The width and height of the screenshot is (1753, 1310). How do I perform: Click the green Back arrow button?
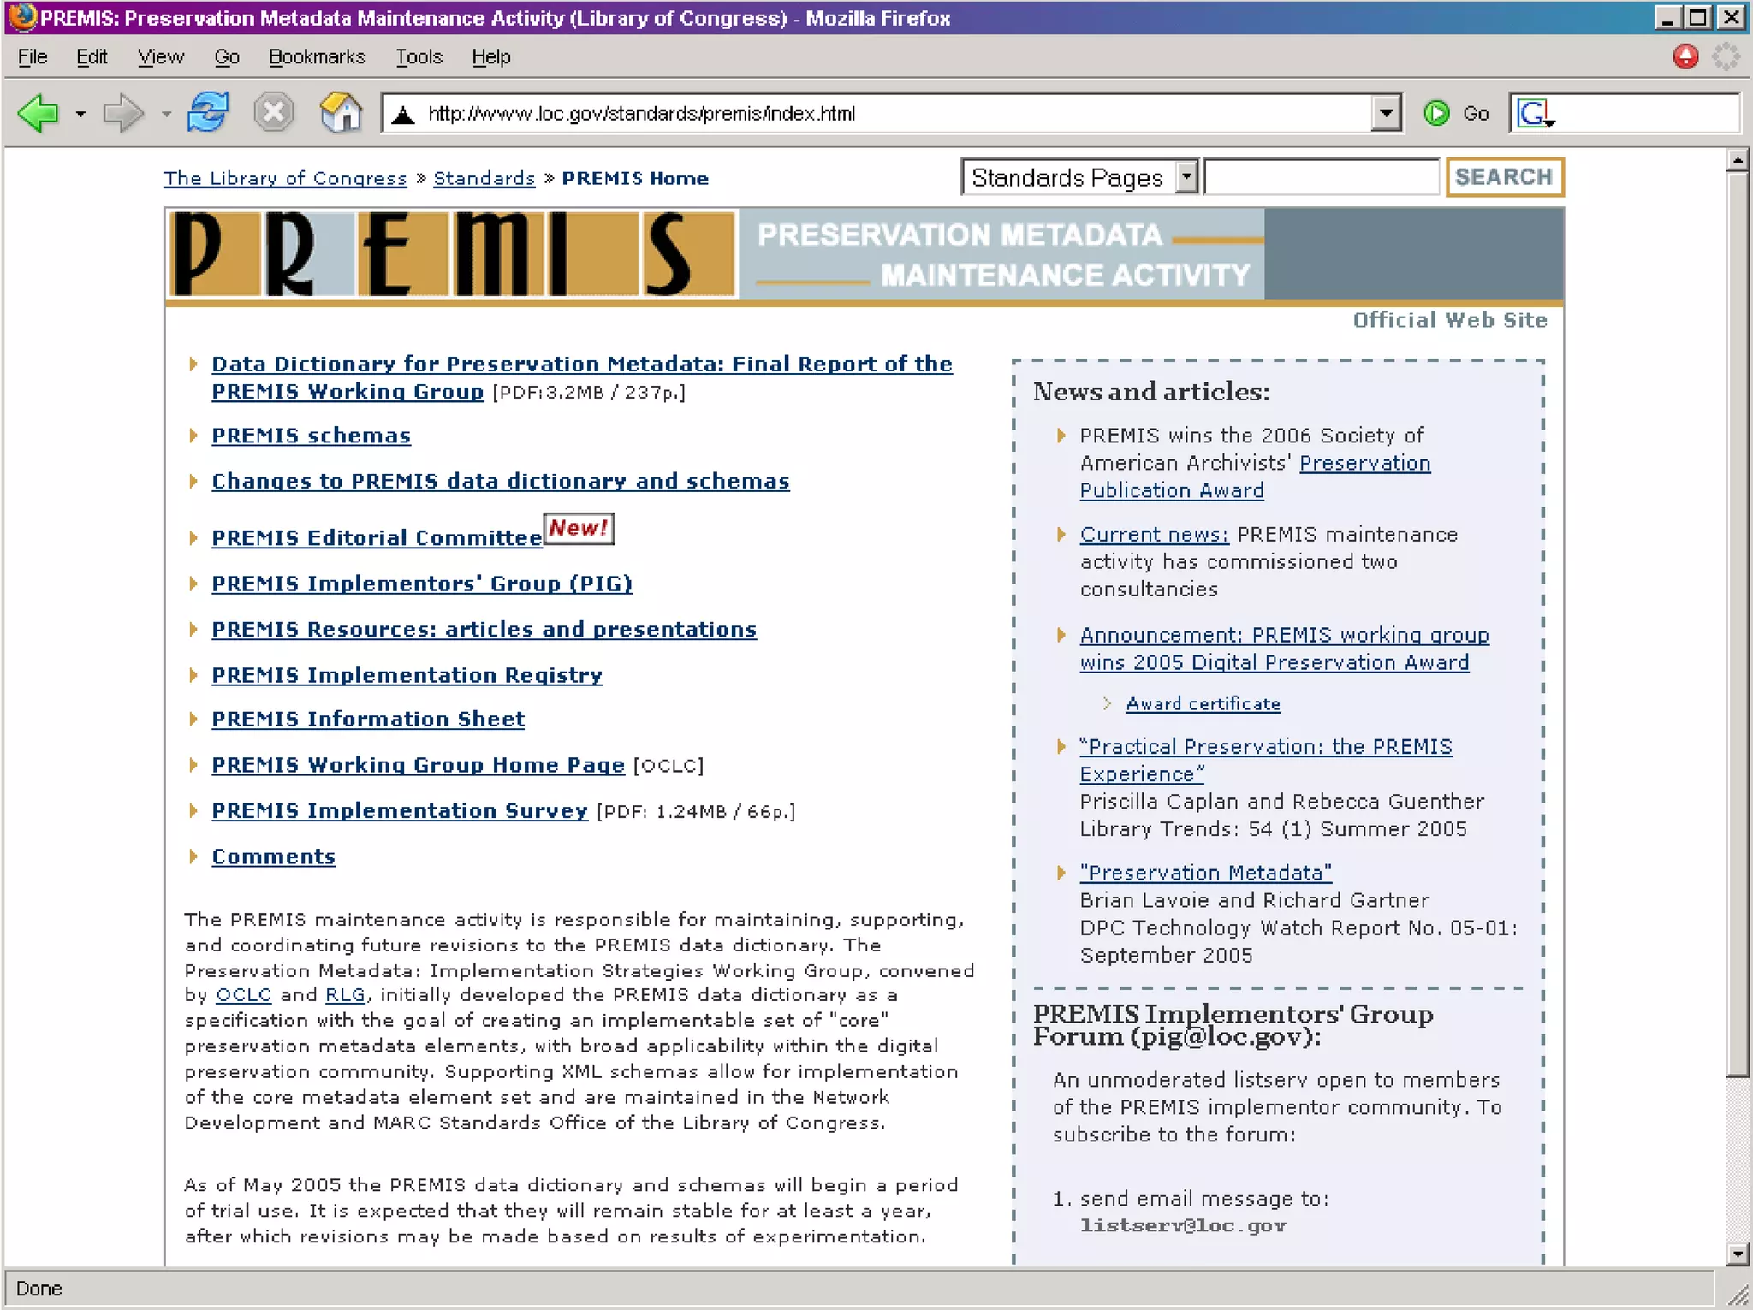click(38, 113)
